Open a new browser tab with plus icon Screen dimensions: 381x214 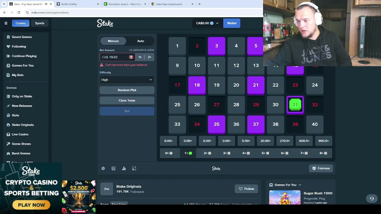point(199,4)
